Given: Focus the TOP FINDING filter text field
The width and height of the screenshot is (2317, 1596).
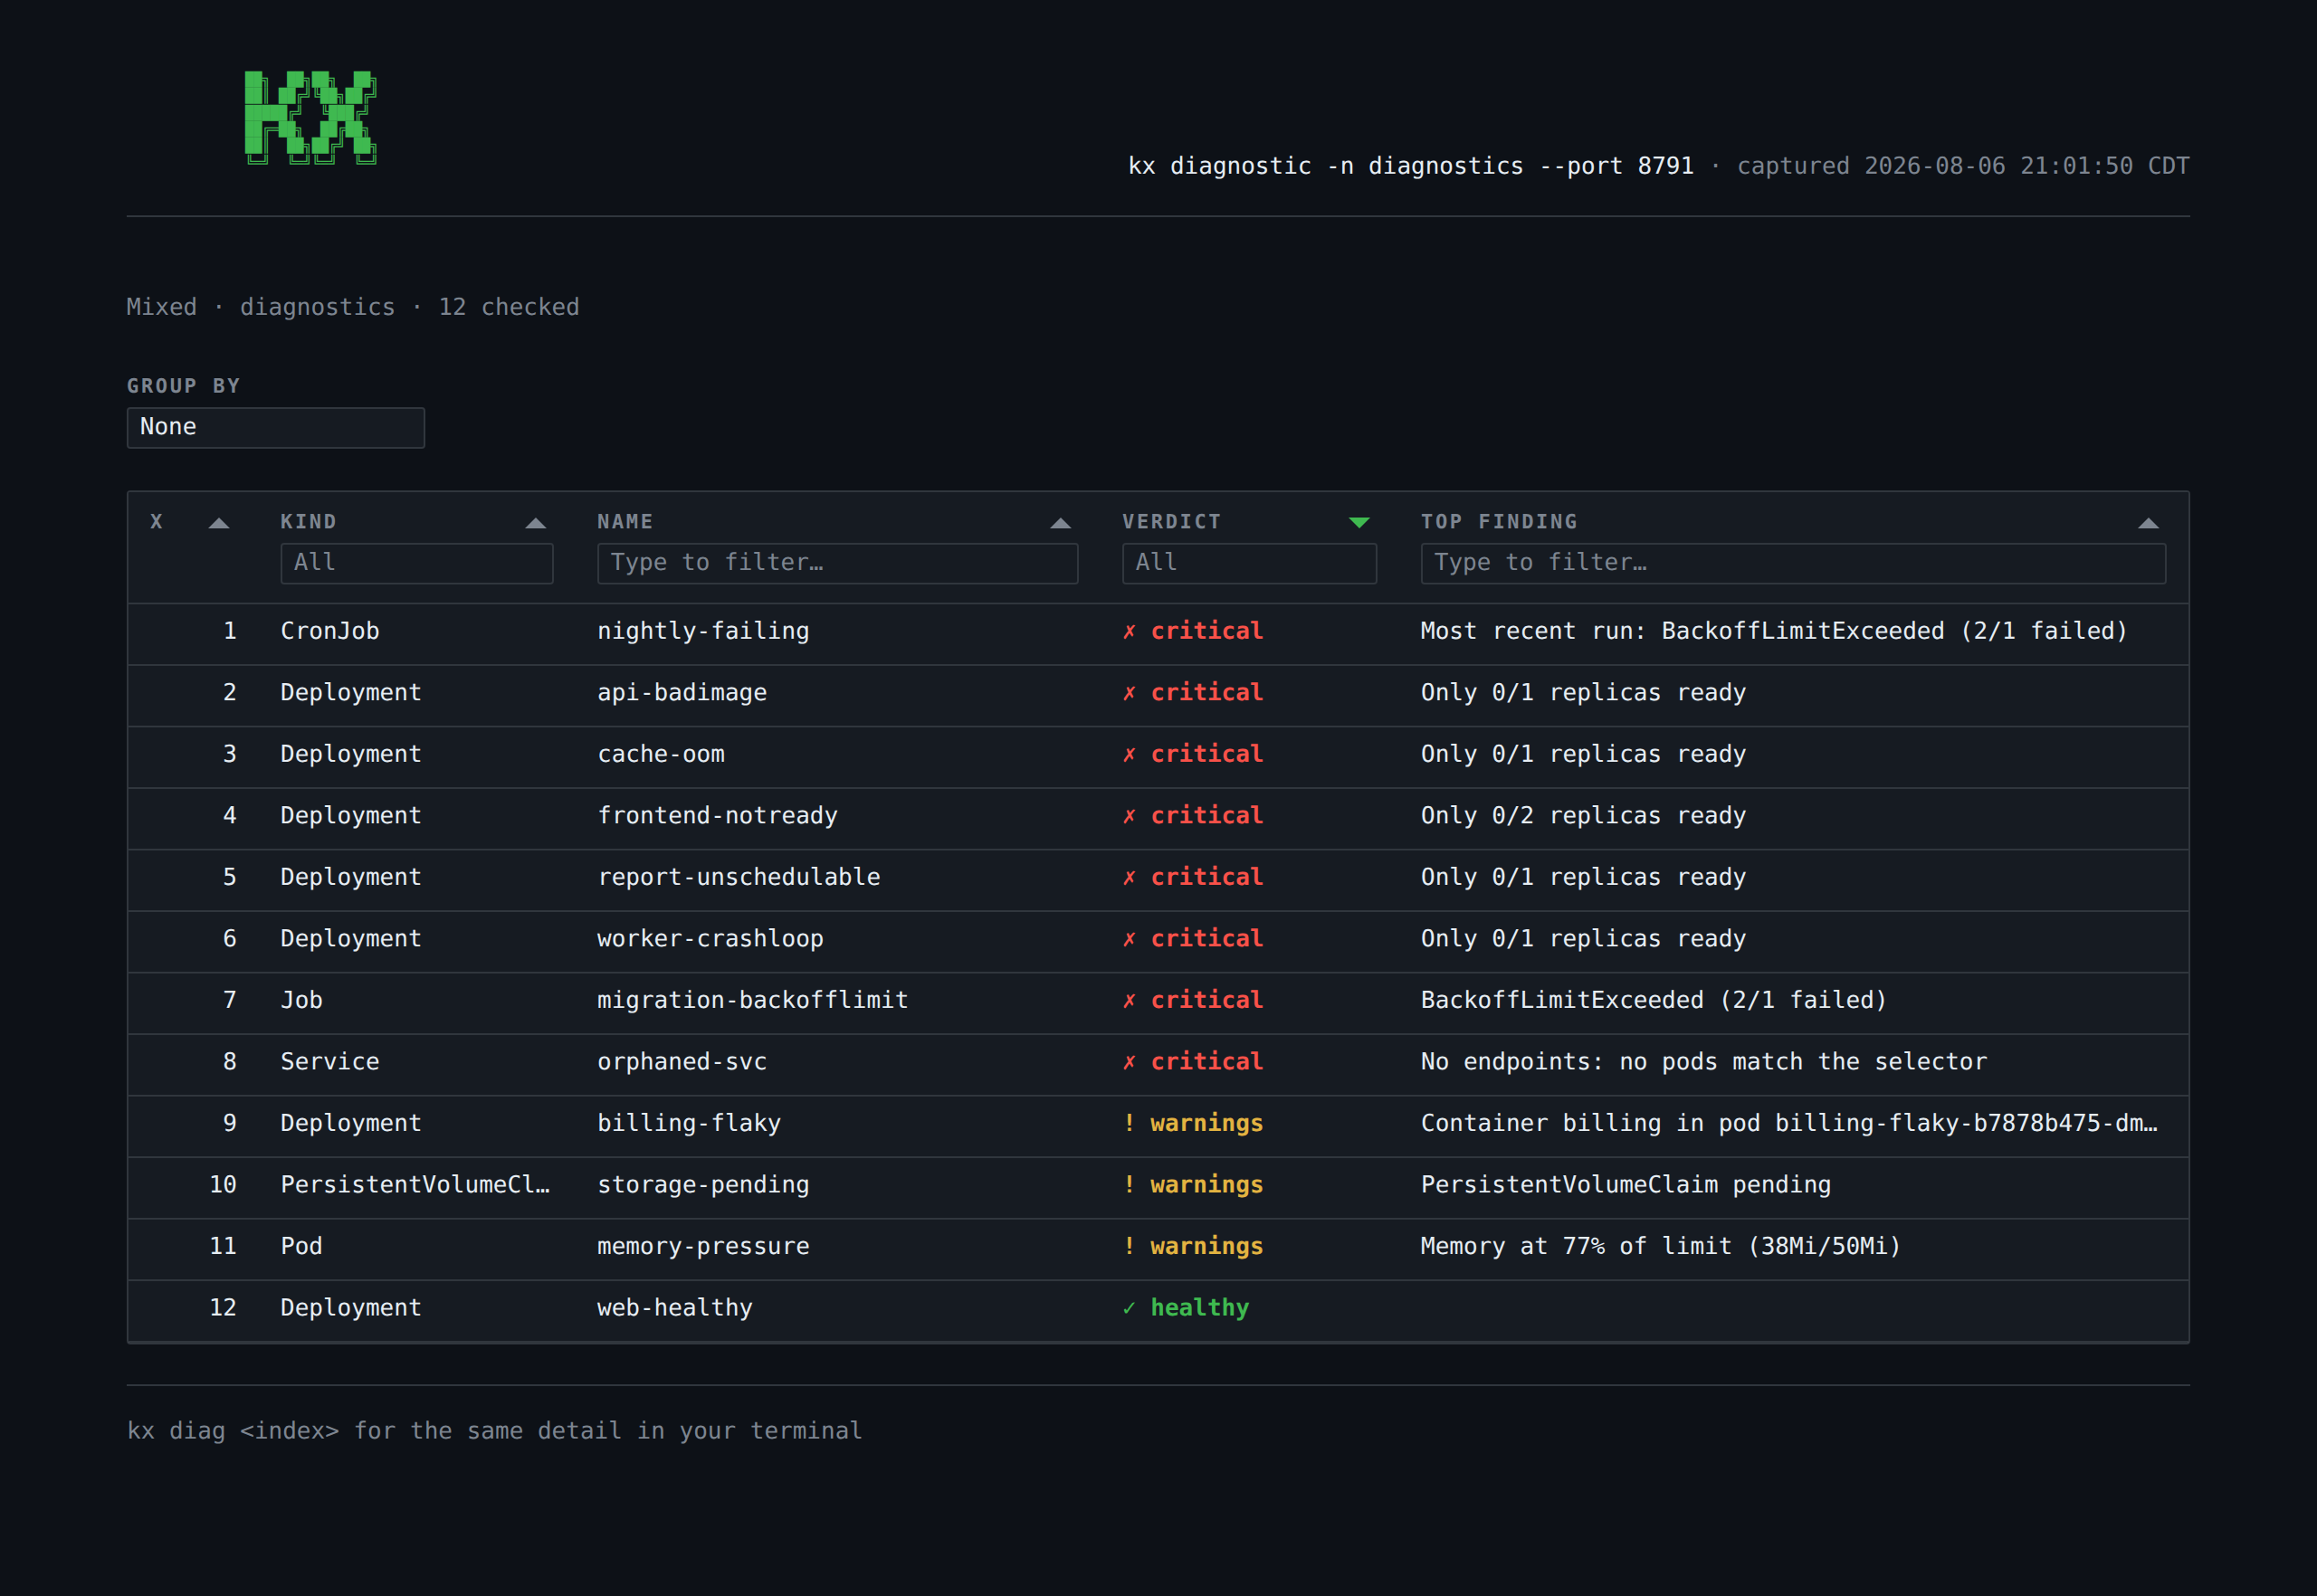Looking at the screenshot, I should pyautogui.click(x=1793, y=564).
